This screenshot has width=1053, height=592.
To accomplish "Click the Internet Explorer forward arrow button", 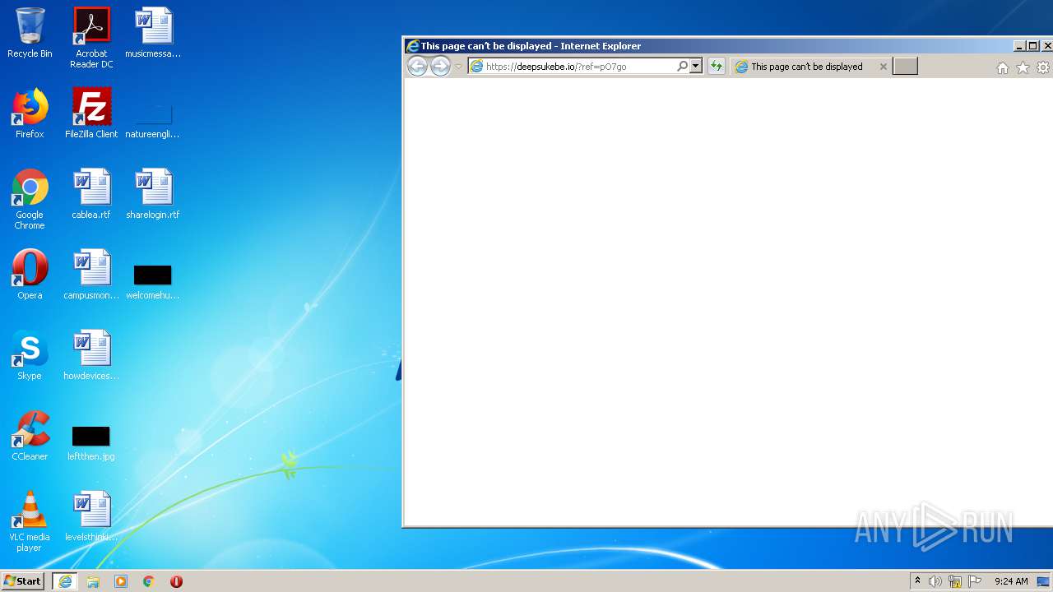I will [441, 67].
